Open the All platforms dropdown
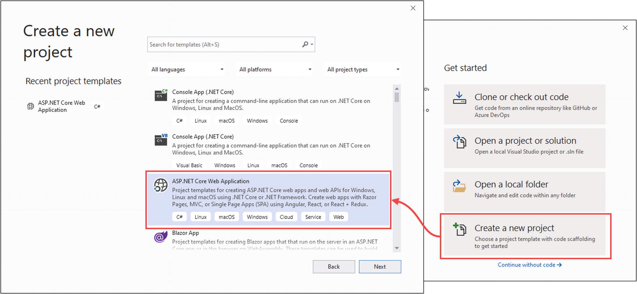Screen dimensions: 637x294 click(x=275, y=69)
